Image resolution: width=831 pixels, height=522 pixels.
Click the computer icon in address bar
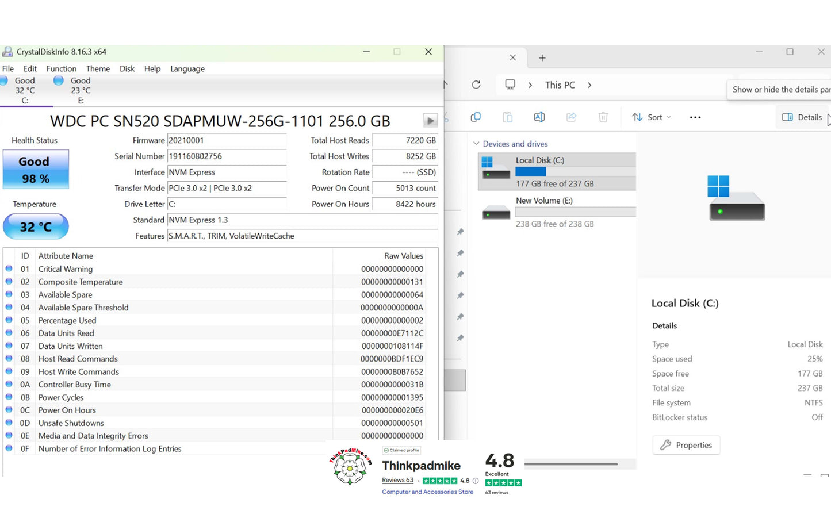tap(510, 85)
